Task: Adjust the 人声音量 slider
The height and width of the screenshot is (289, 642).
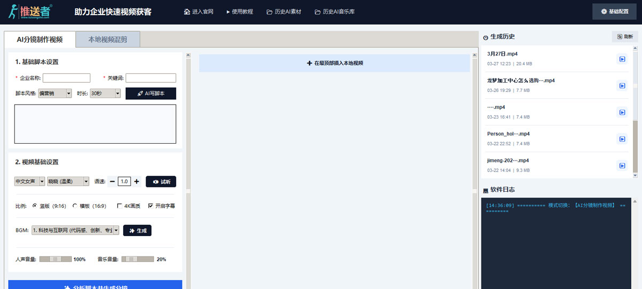Action: (x=56, y=259)
